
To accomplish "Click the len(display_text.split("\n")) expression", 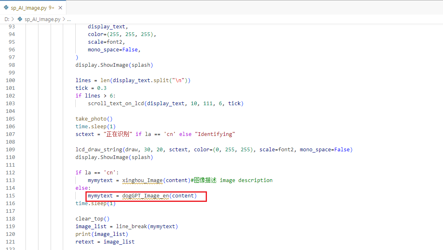I will coord(145,81).
